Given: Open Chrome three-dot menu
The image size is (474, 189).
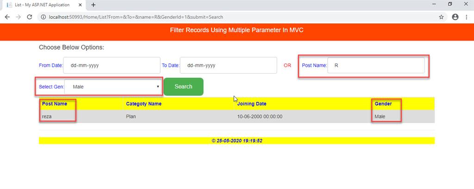Looking at the screenshot, I should pos(467,17).
